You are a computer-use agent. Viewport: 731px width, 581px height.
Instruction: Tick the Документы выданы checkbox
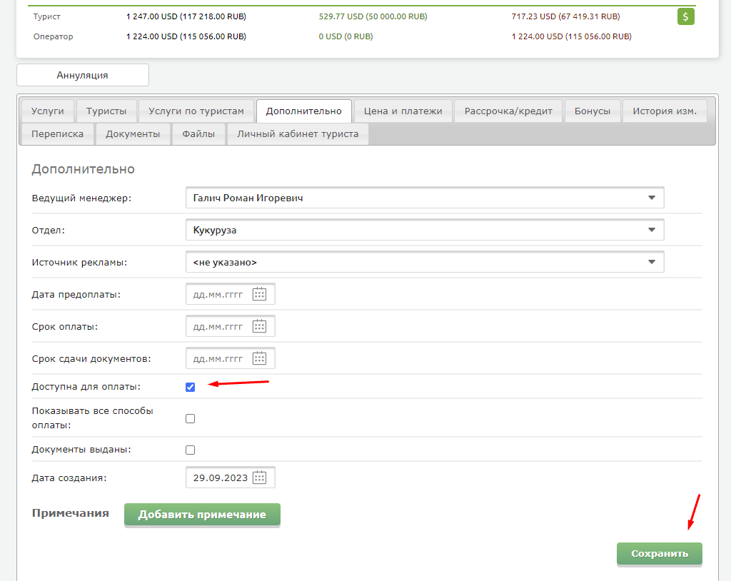coord(190,450)
